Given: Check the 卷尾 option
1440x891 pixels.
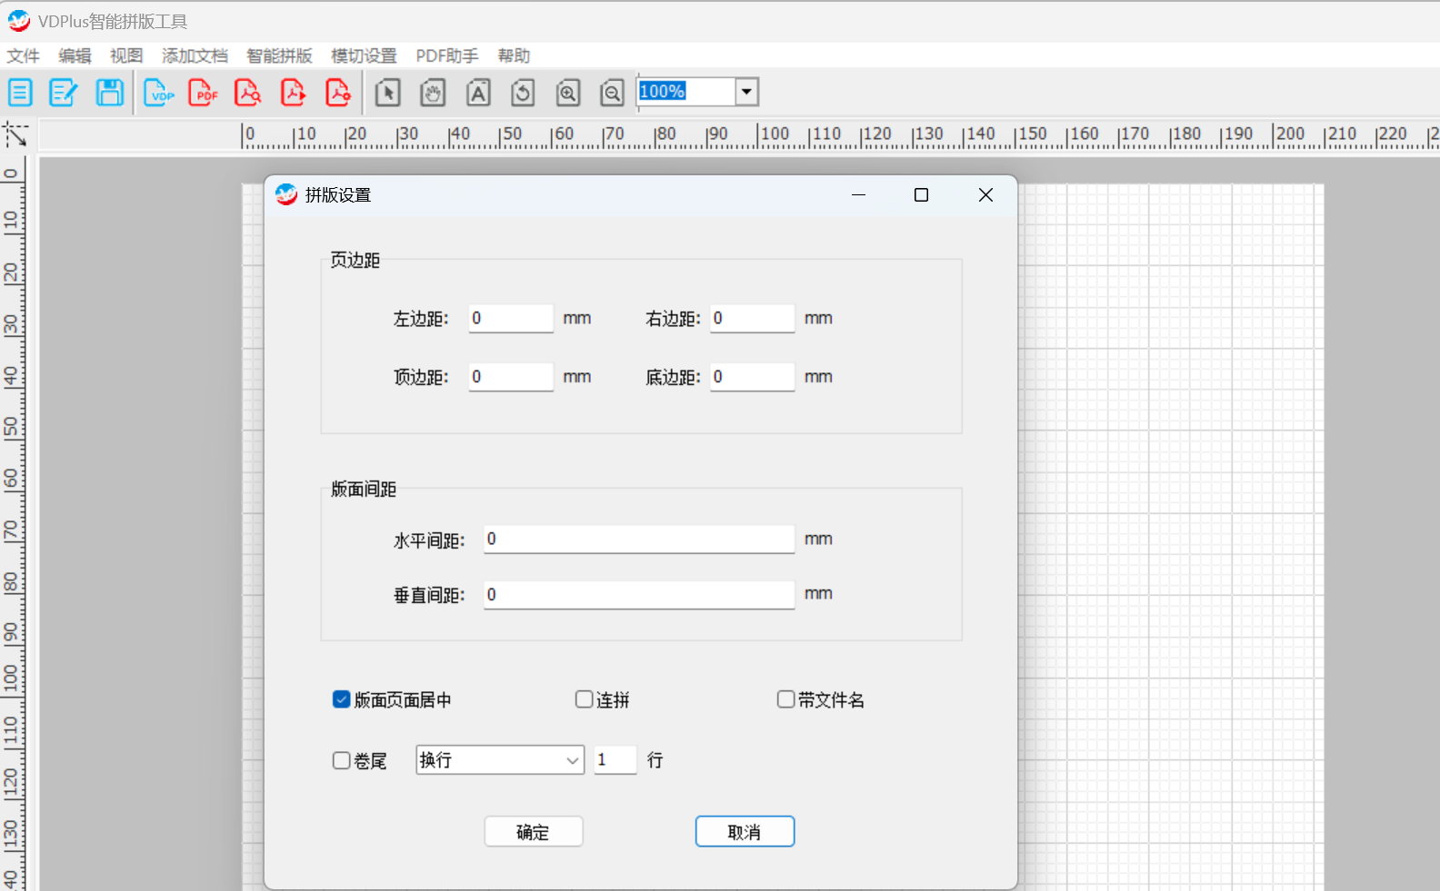Looking at the screenshot, I should click(x=341, y=760).
